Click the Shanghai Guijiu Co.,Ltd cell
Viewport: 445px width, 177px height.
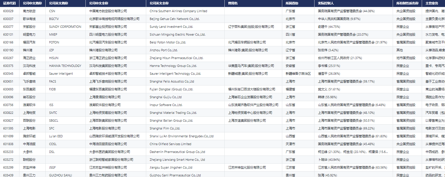click(x=185, y=97)
